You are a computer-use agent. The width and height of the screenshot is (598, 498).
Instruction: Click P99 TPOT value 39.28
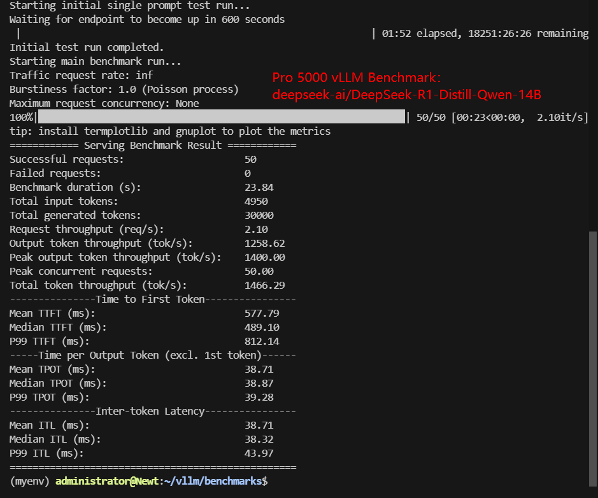tap(259, 397)
